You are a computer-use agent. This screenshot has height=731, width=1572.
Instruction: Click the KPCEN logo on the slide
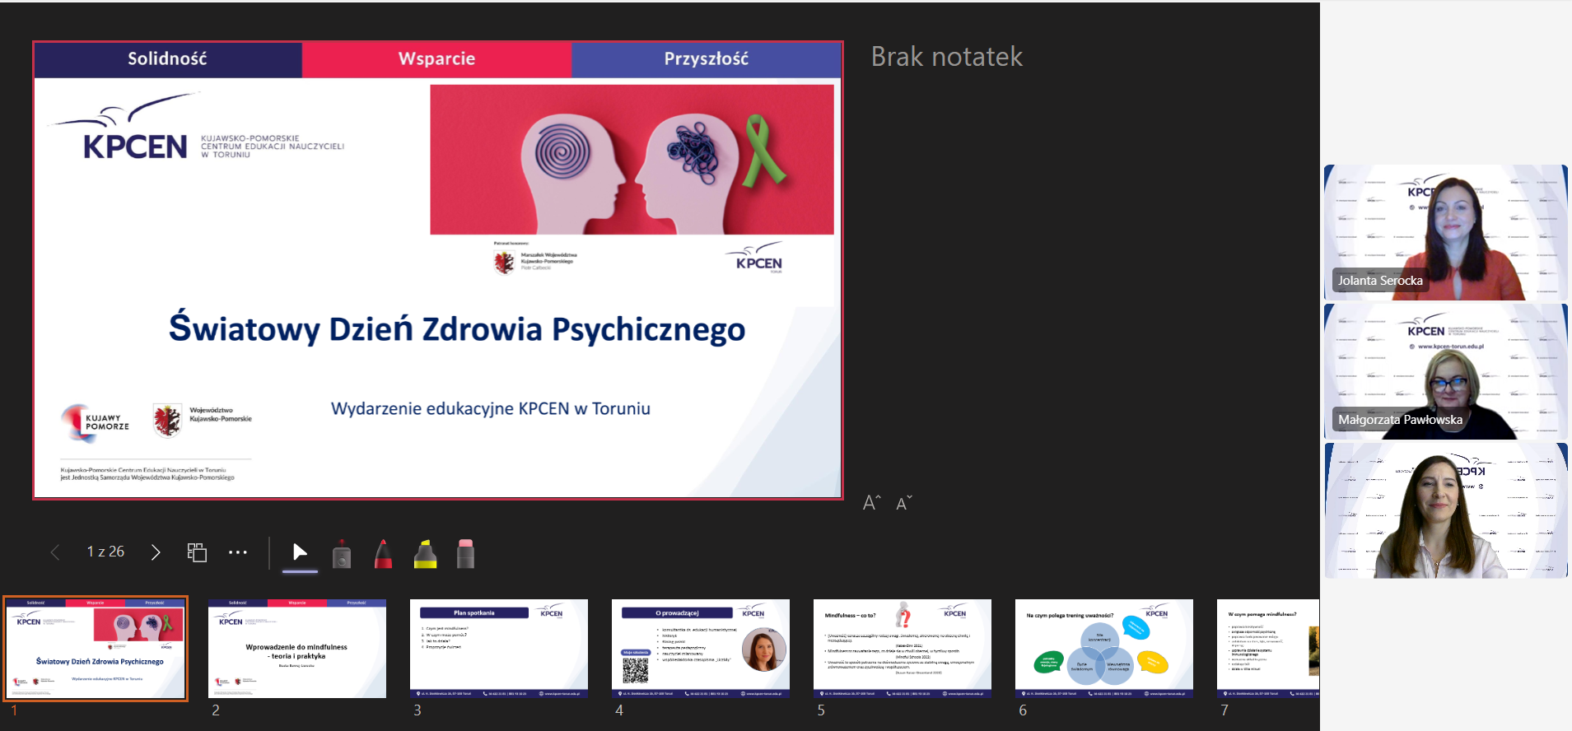click(198, 128)
